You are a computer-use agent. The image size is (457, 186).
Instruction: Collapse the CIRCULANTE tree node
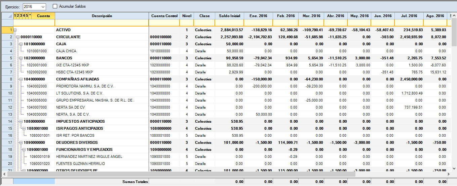point(18,37)
